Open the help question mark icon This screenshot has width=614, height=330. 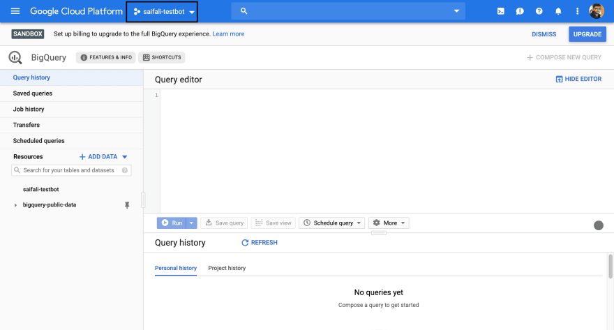coord(539,11)
